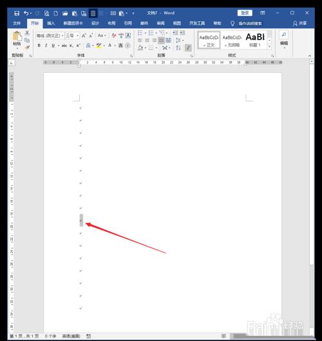Click the New blank document icon
The width and height of the screenshot is (322, 341).
coord(56,14)
